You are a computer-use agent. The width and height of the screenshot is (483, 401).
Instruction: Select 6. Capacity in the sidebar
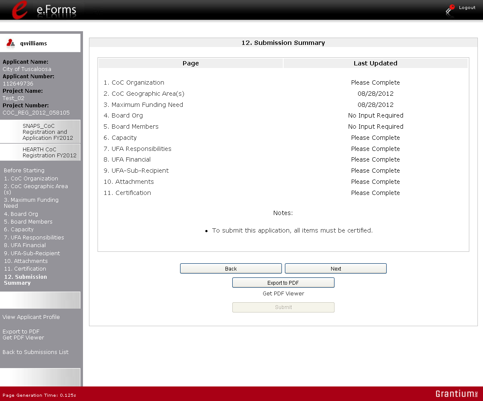tap(18, 230)
